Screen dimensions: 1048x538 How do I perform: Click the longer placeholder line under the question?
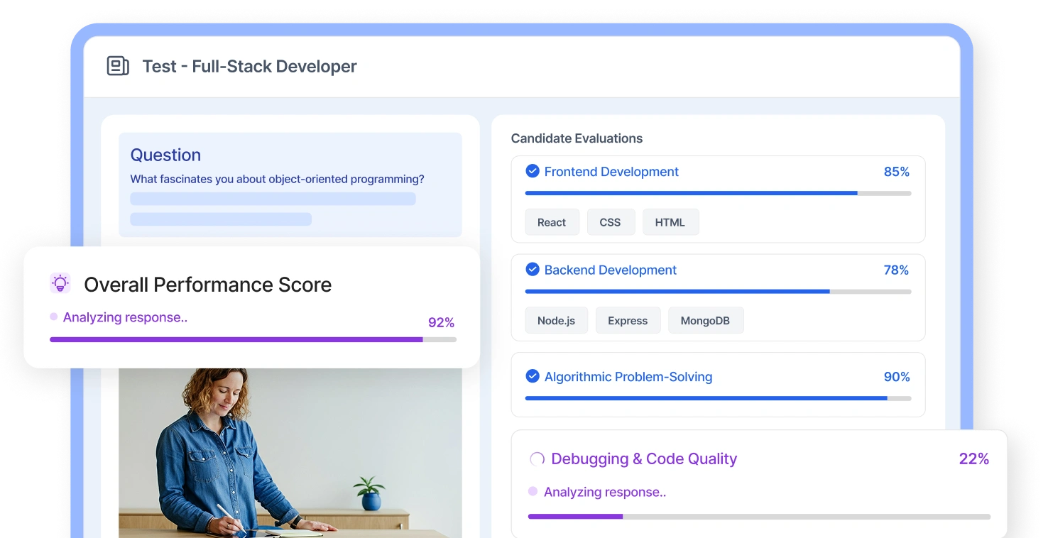[273, 199]
